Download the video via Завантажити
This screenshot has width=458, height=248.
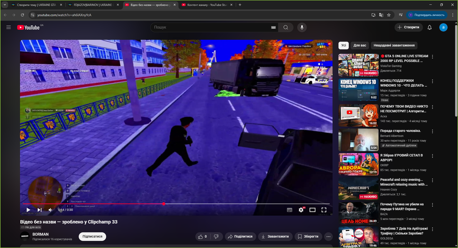pyautogui.click(x=276, y=237)
